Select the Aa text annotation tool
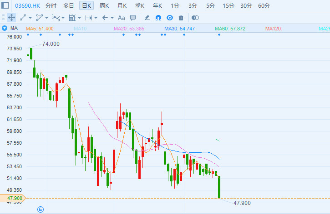Screen dimensions: 330x214 (121, 18)
